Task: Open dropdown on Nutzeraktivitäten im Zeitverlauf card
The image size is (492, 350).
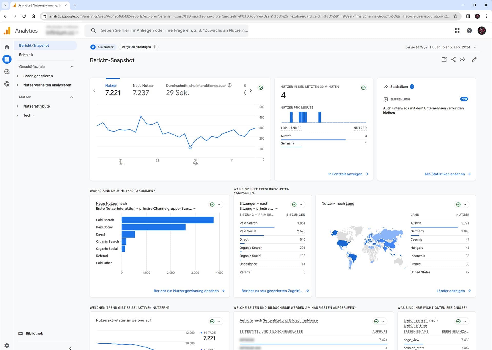Action: click(x=219, y=321)
